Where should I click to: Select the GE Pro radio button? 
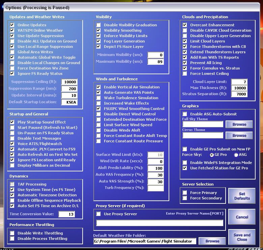(212, 155)
